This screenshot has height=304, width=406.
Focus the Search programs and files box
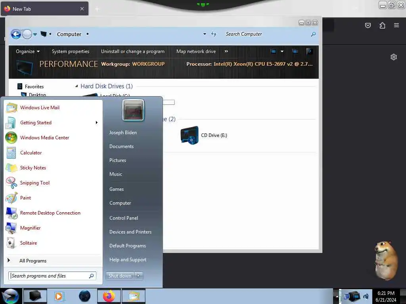click(x=52, y=276)
